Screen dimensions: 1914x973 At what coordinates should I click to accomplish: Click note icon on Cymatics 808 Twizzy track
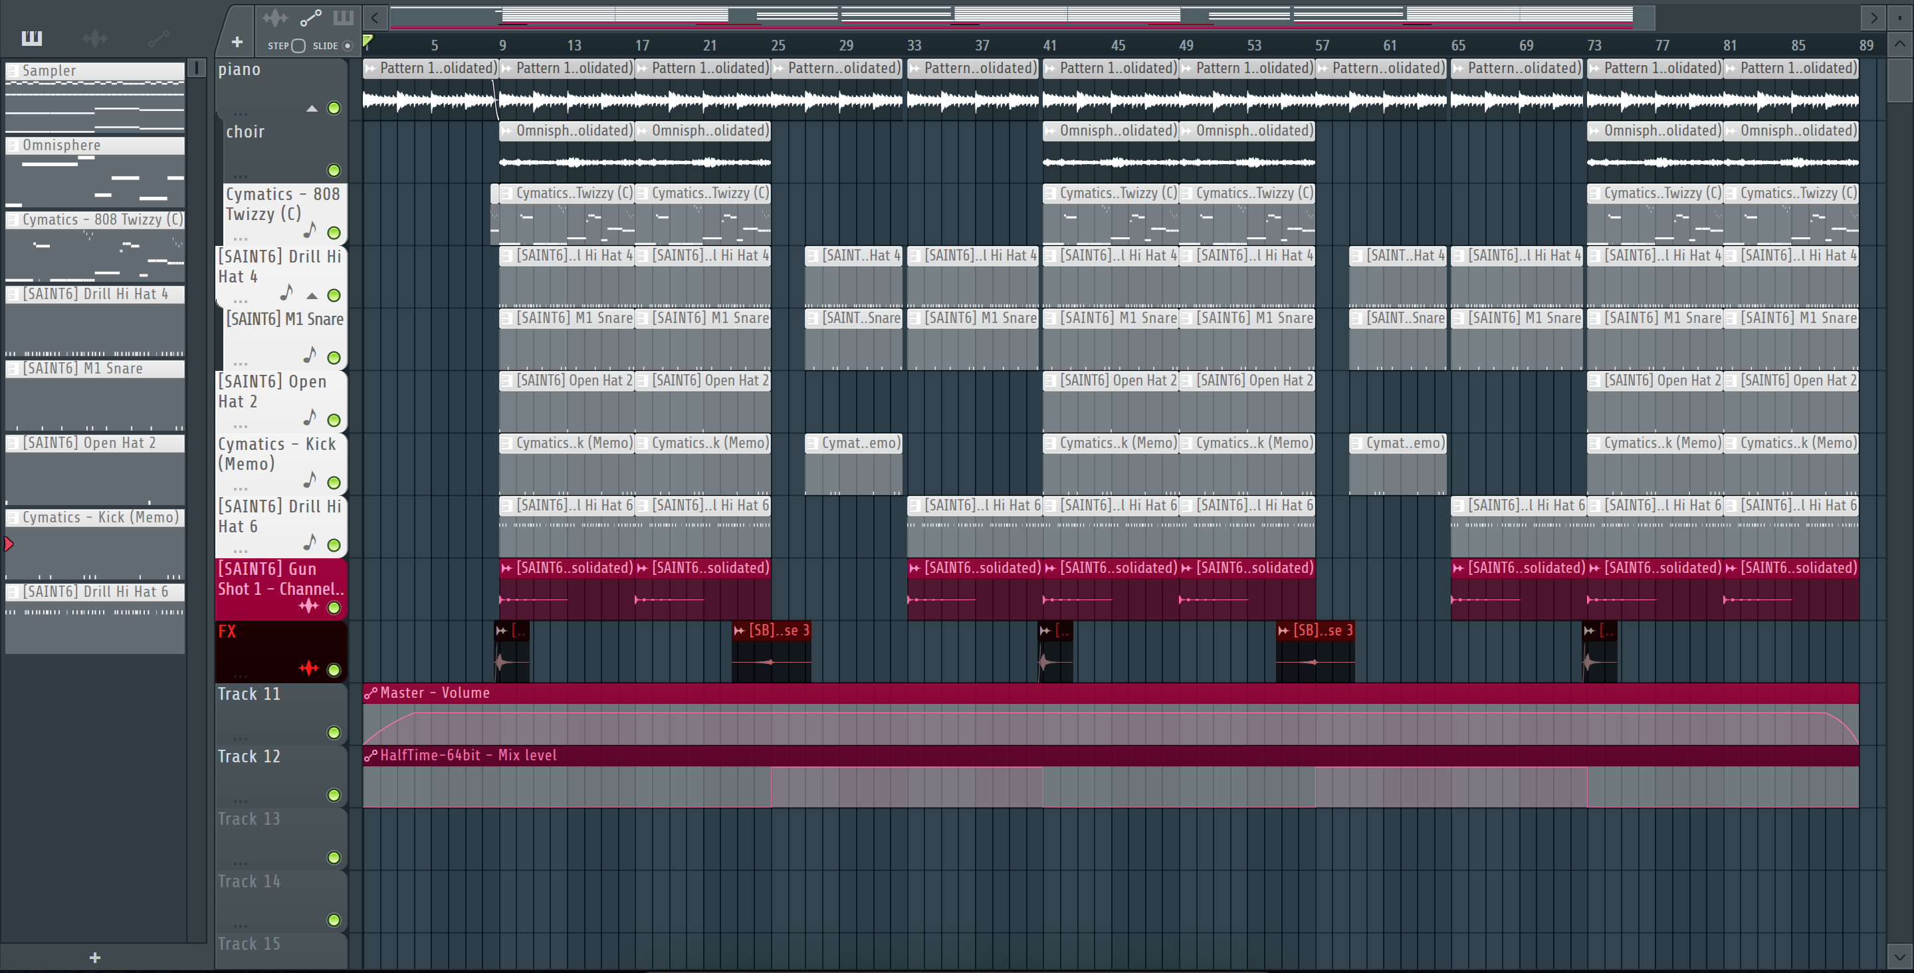coord(310,231)
